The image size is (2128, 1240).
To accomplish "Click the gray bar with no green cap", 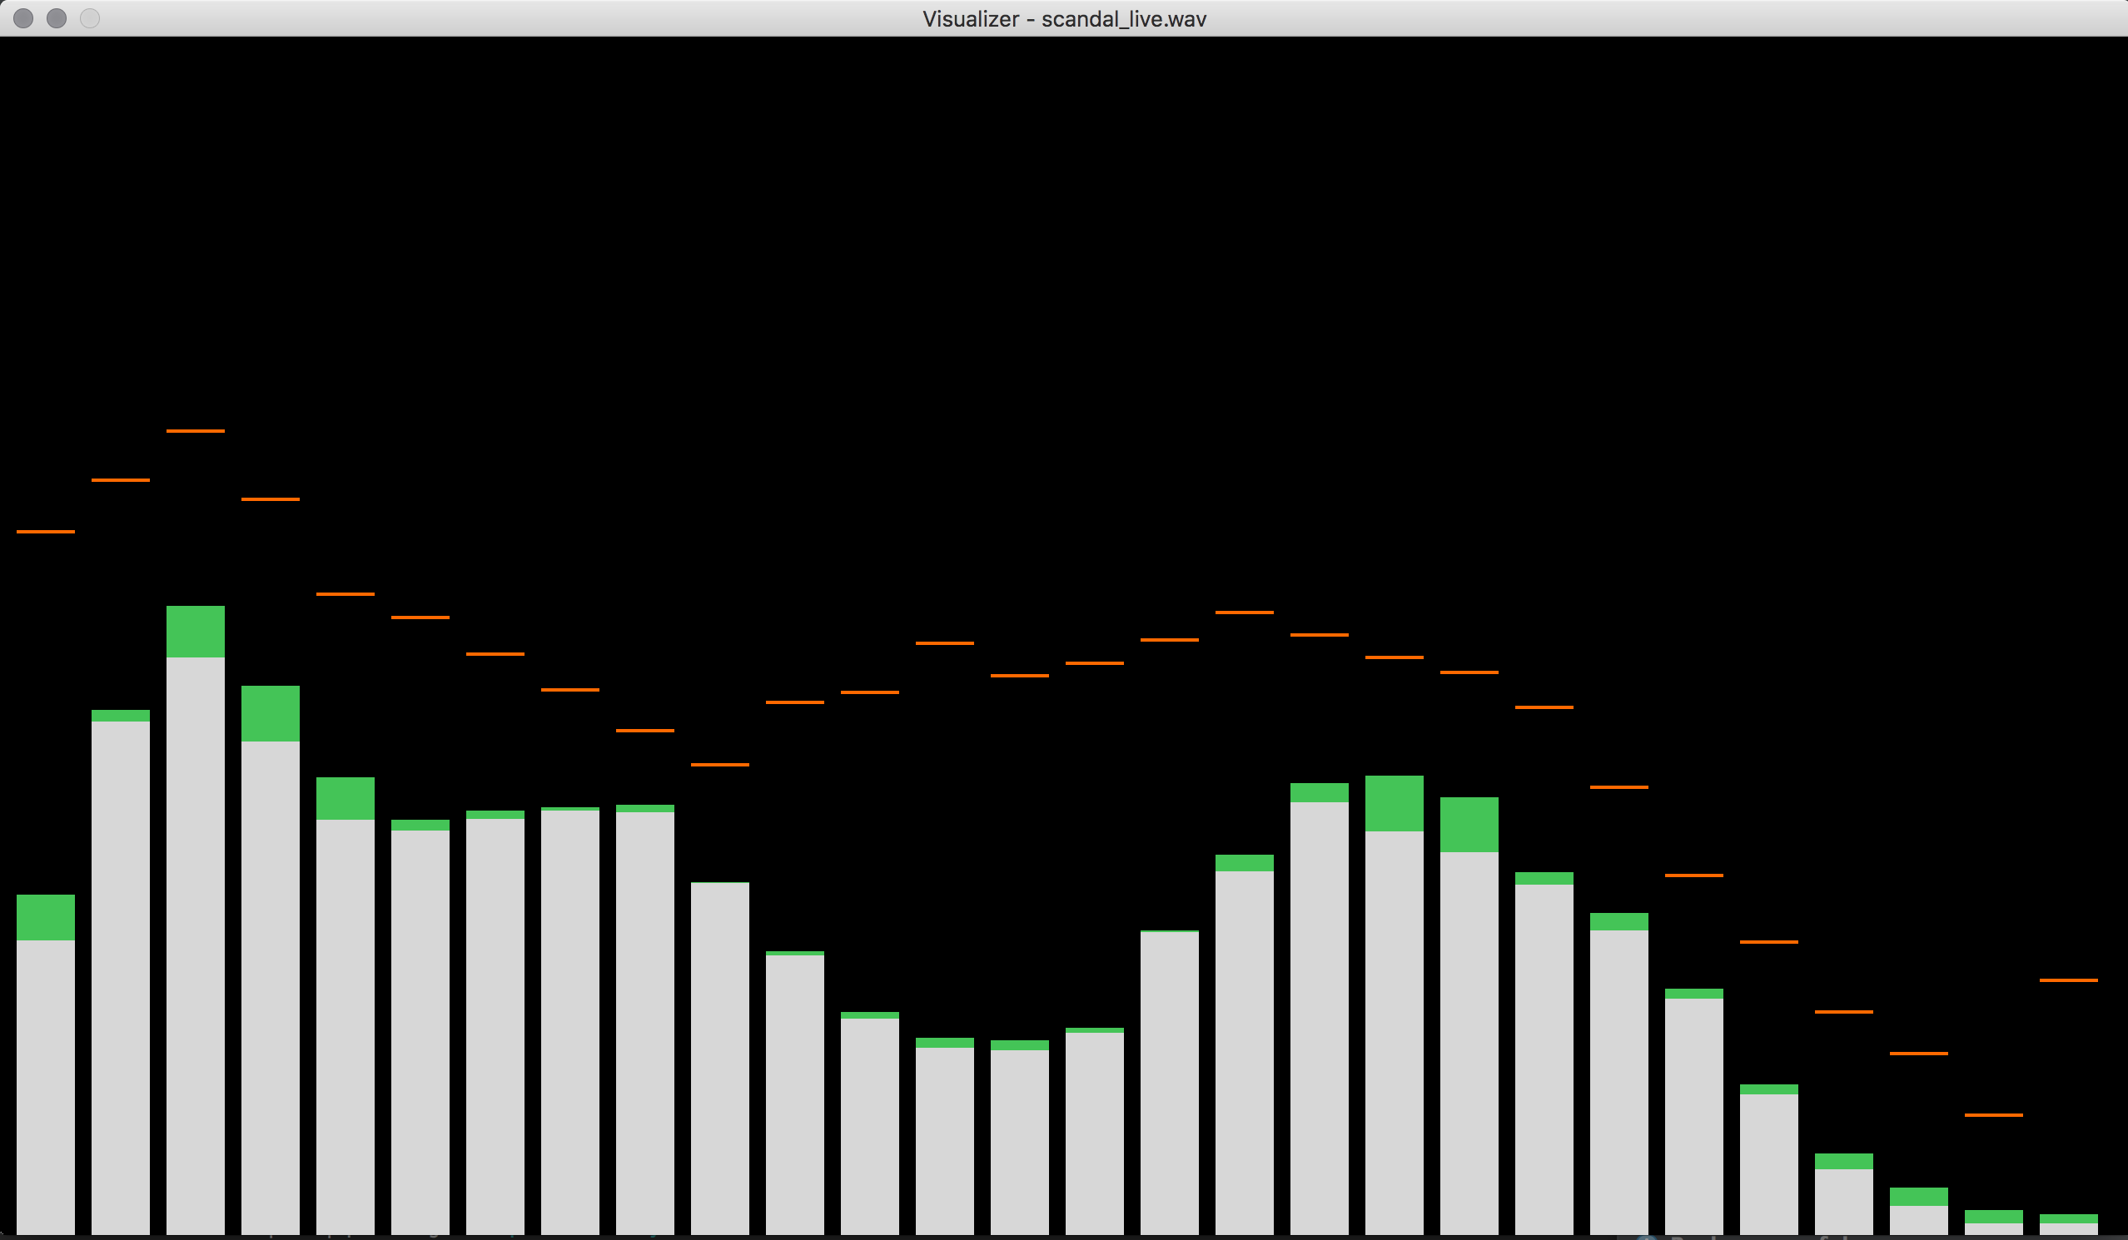I will [x=719, y=1057].
